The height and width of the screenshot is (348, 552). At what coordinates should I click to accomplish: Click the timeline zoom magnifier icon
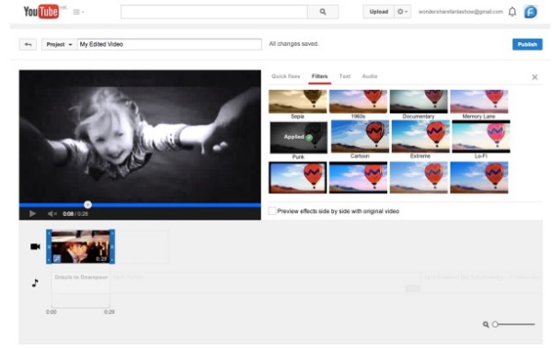(486, 324)
